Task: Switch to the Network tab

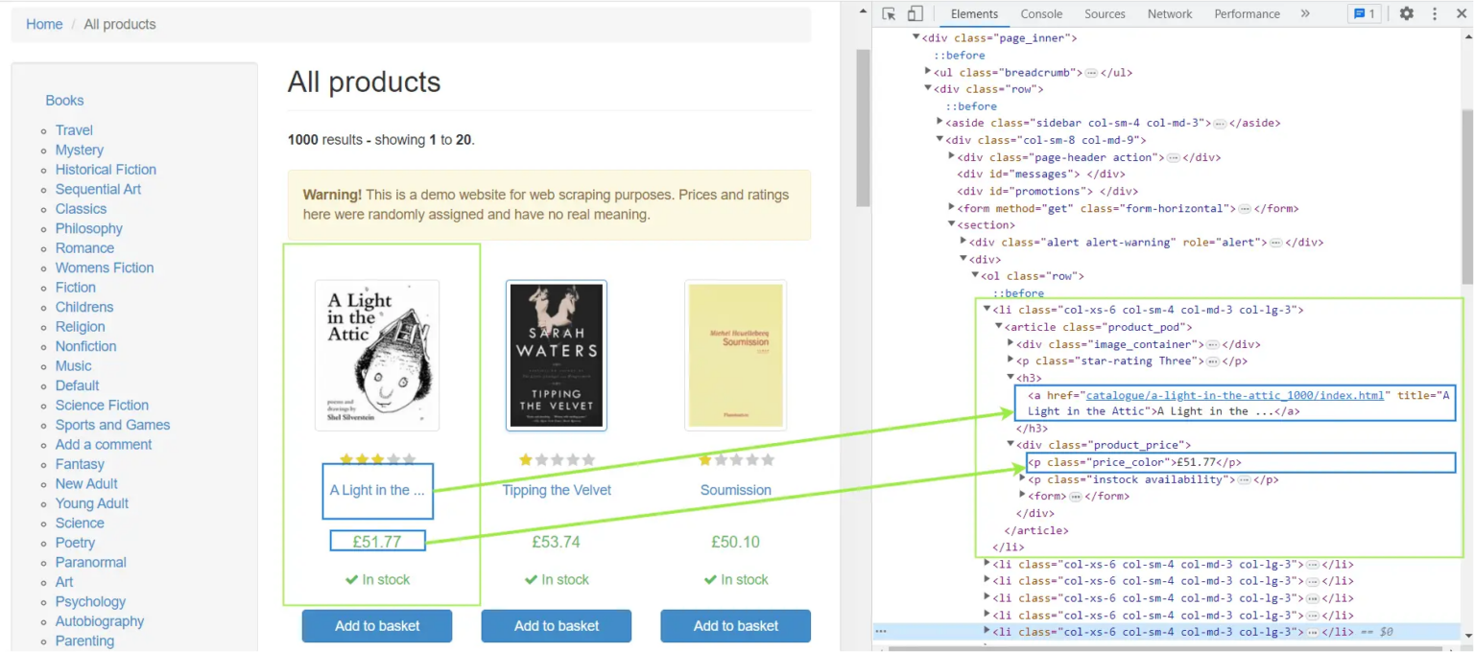Action: pyautogui.click(x=1170, y=13)
